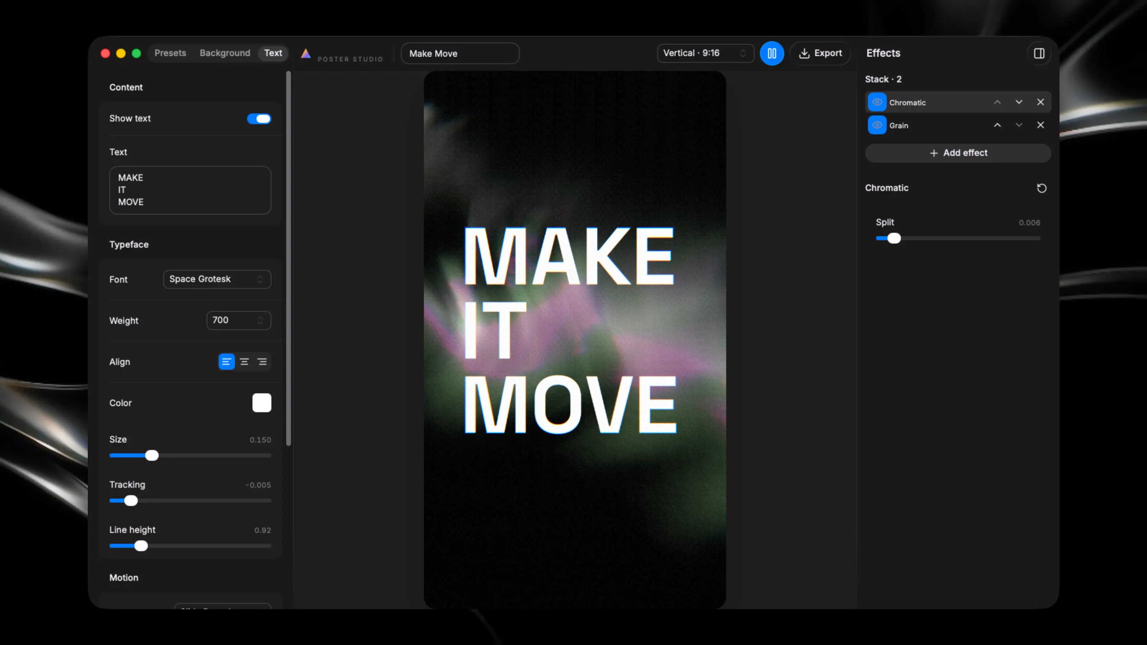Viewport: 1147px width, 645px height.
Task: Remove the Chromatic effect from stack
Action: pos(1040,102)
